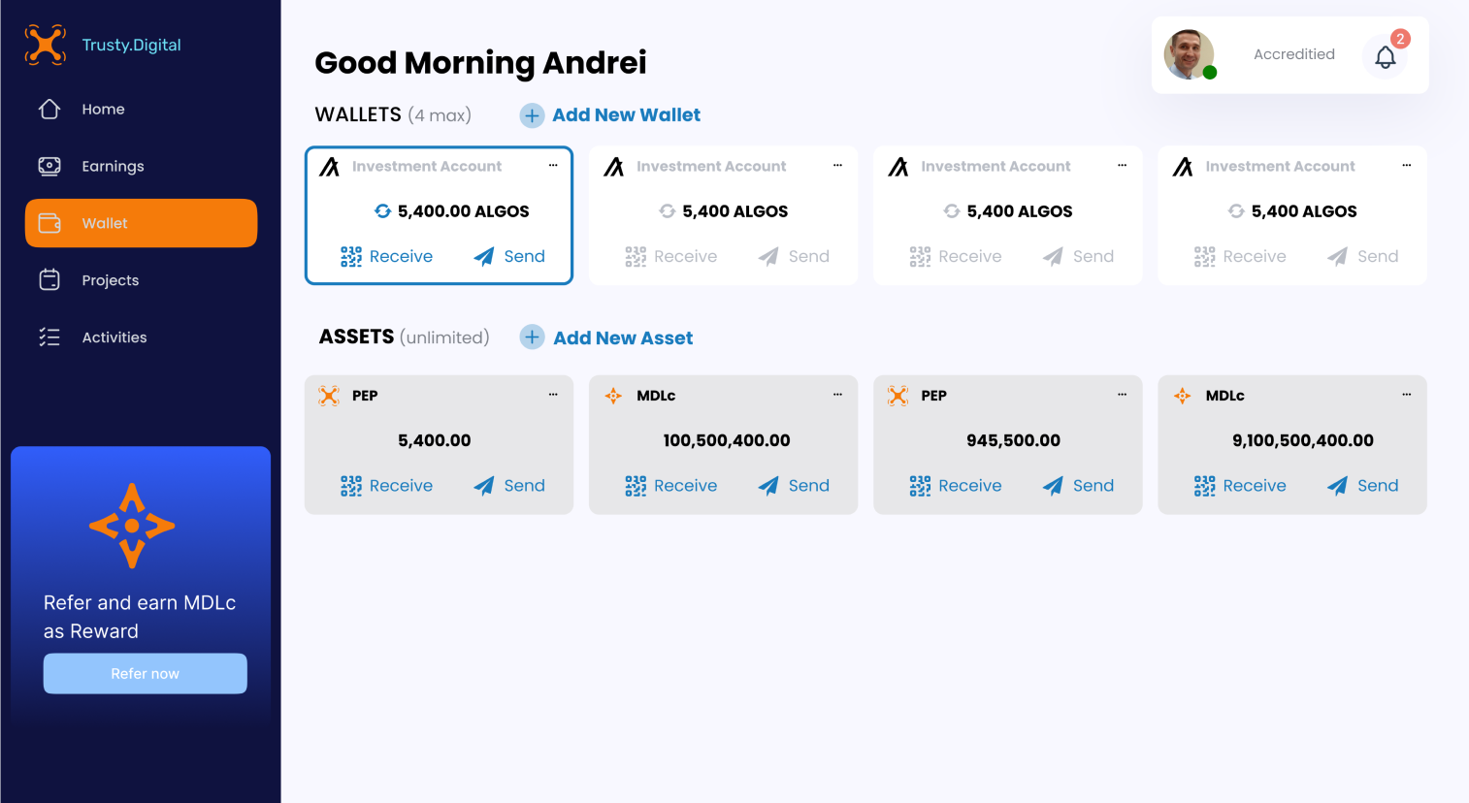Click the plus icon next to Add New Wallet

coord(532,115)
